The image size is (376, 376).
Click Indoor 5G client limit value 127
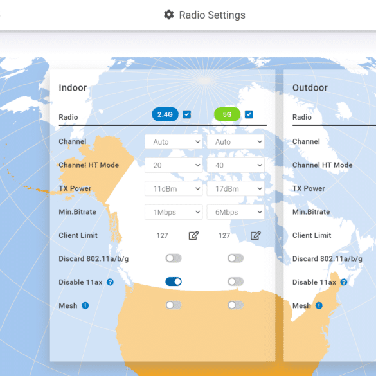coord(224,235)
